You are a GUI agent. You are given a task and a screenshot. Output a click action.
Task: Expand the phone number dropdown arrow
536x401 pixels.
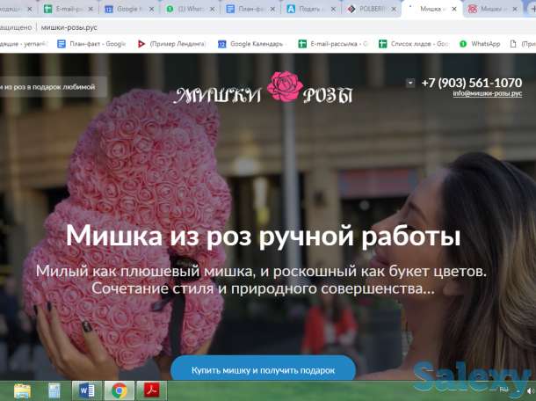click(x=410, y=83)
